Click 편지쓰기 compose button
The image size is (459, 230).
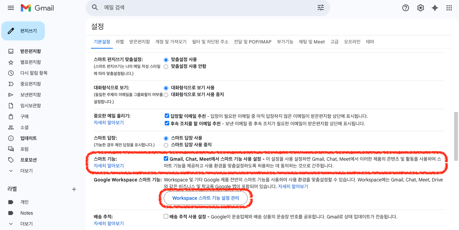pyautogui.click(x=23, y=31)
